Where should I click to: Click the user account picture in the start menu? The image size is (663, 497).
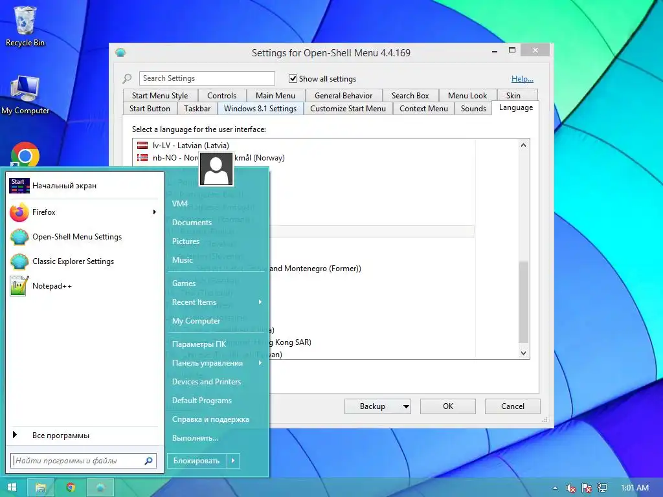216,169
